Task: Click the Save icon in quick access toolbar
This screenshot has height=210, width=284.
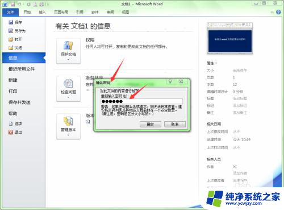Action: pyautogui.click(x=13, y=4)
